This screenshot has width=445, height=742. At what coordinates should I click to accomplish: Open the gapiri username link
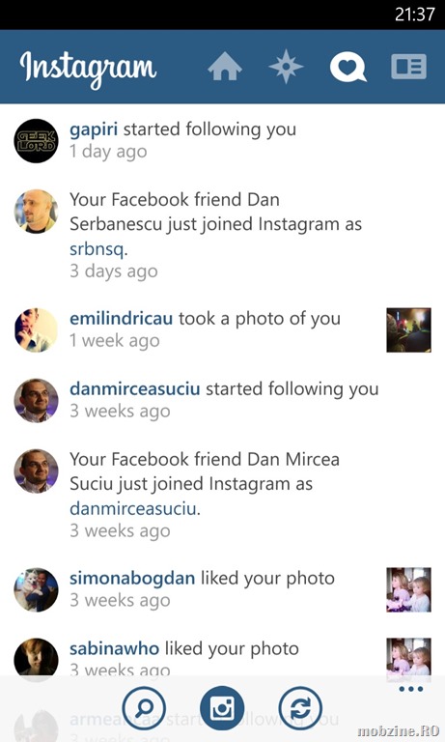click(x=94, y=129)
